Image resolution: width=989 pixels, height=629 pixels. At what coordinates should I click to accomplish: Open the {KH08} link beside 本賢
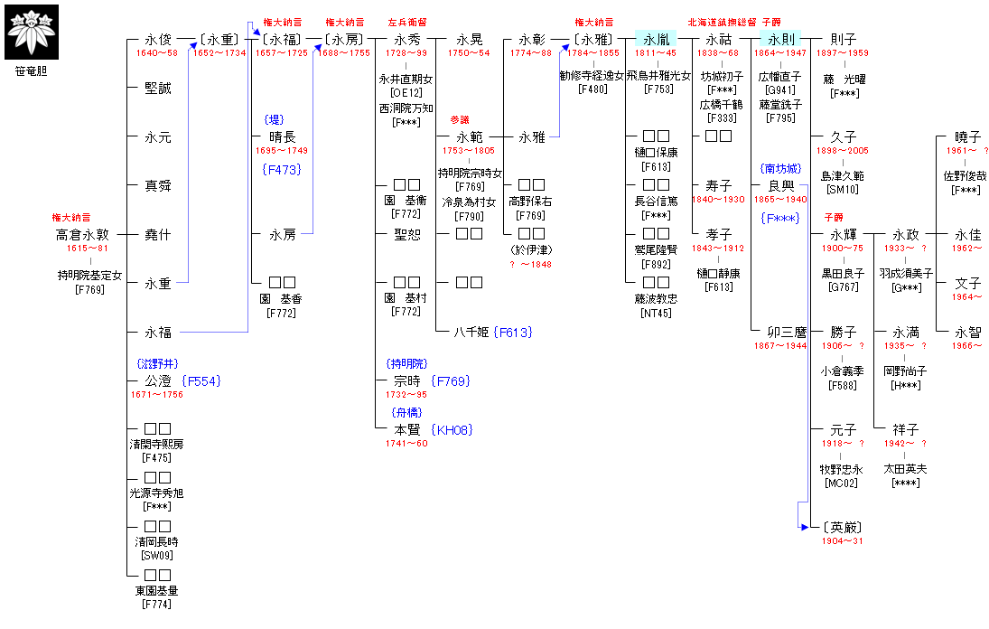tap(452, 429)
